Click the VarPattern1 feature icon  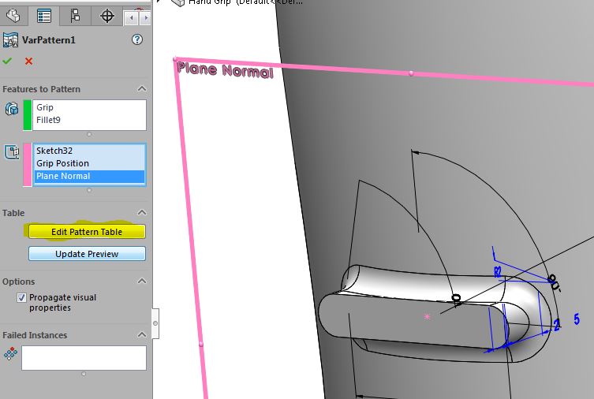click(10, 39)
